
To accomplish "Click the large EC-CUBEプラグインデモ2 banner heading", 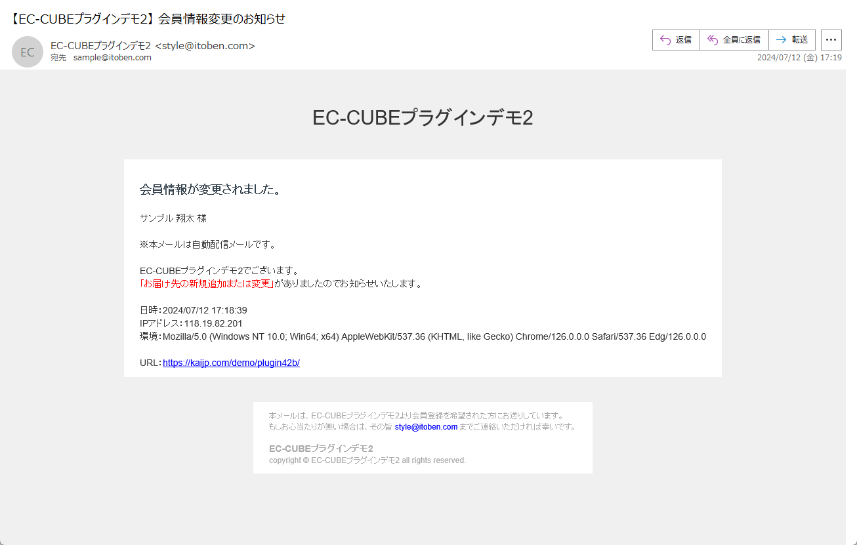I will 423,117.
